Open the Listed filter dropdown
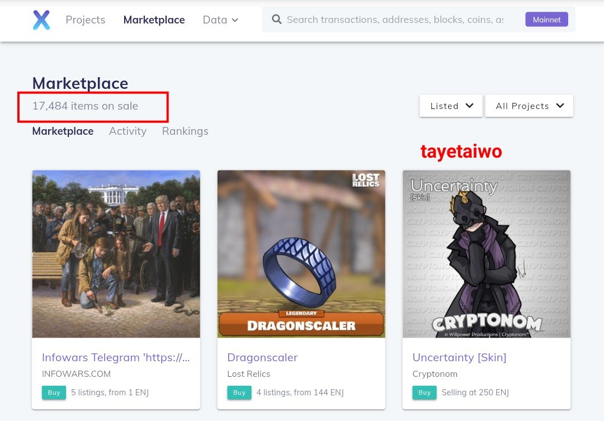The height and width of the screenshot is (421, 604). click(451, 106)
